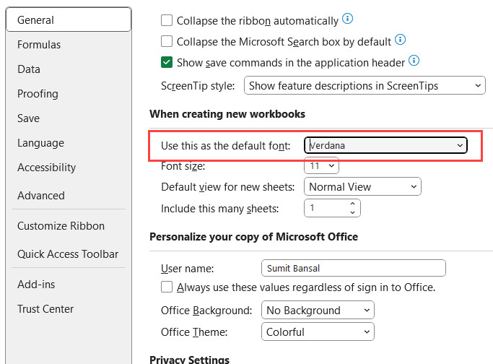Image resolution: width=493 pixels, height=364 pixels.
Task: Click the User name text field
Action: pyautogui.click(x=353, y=269)
